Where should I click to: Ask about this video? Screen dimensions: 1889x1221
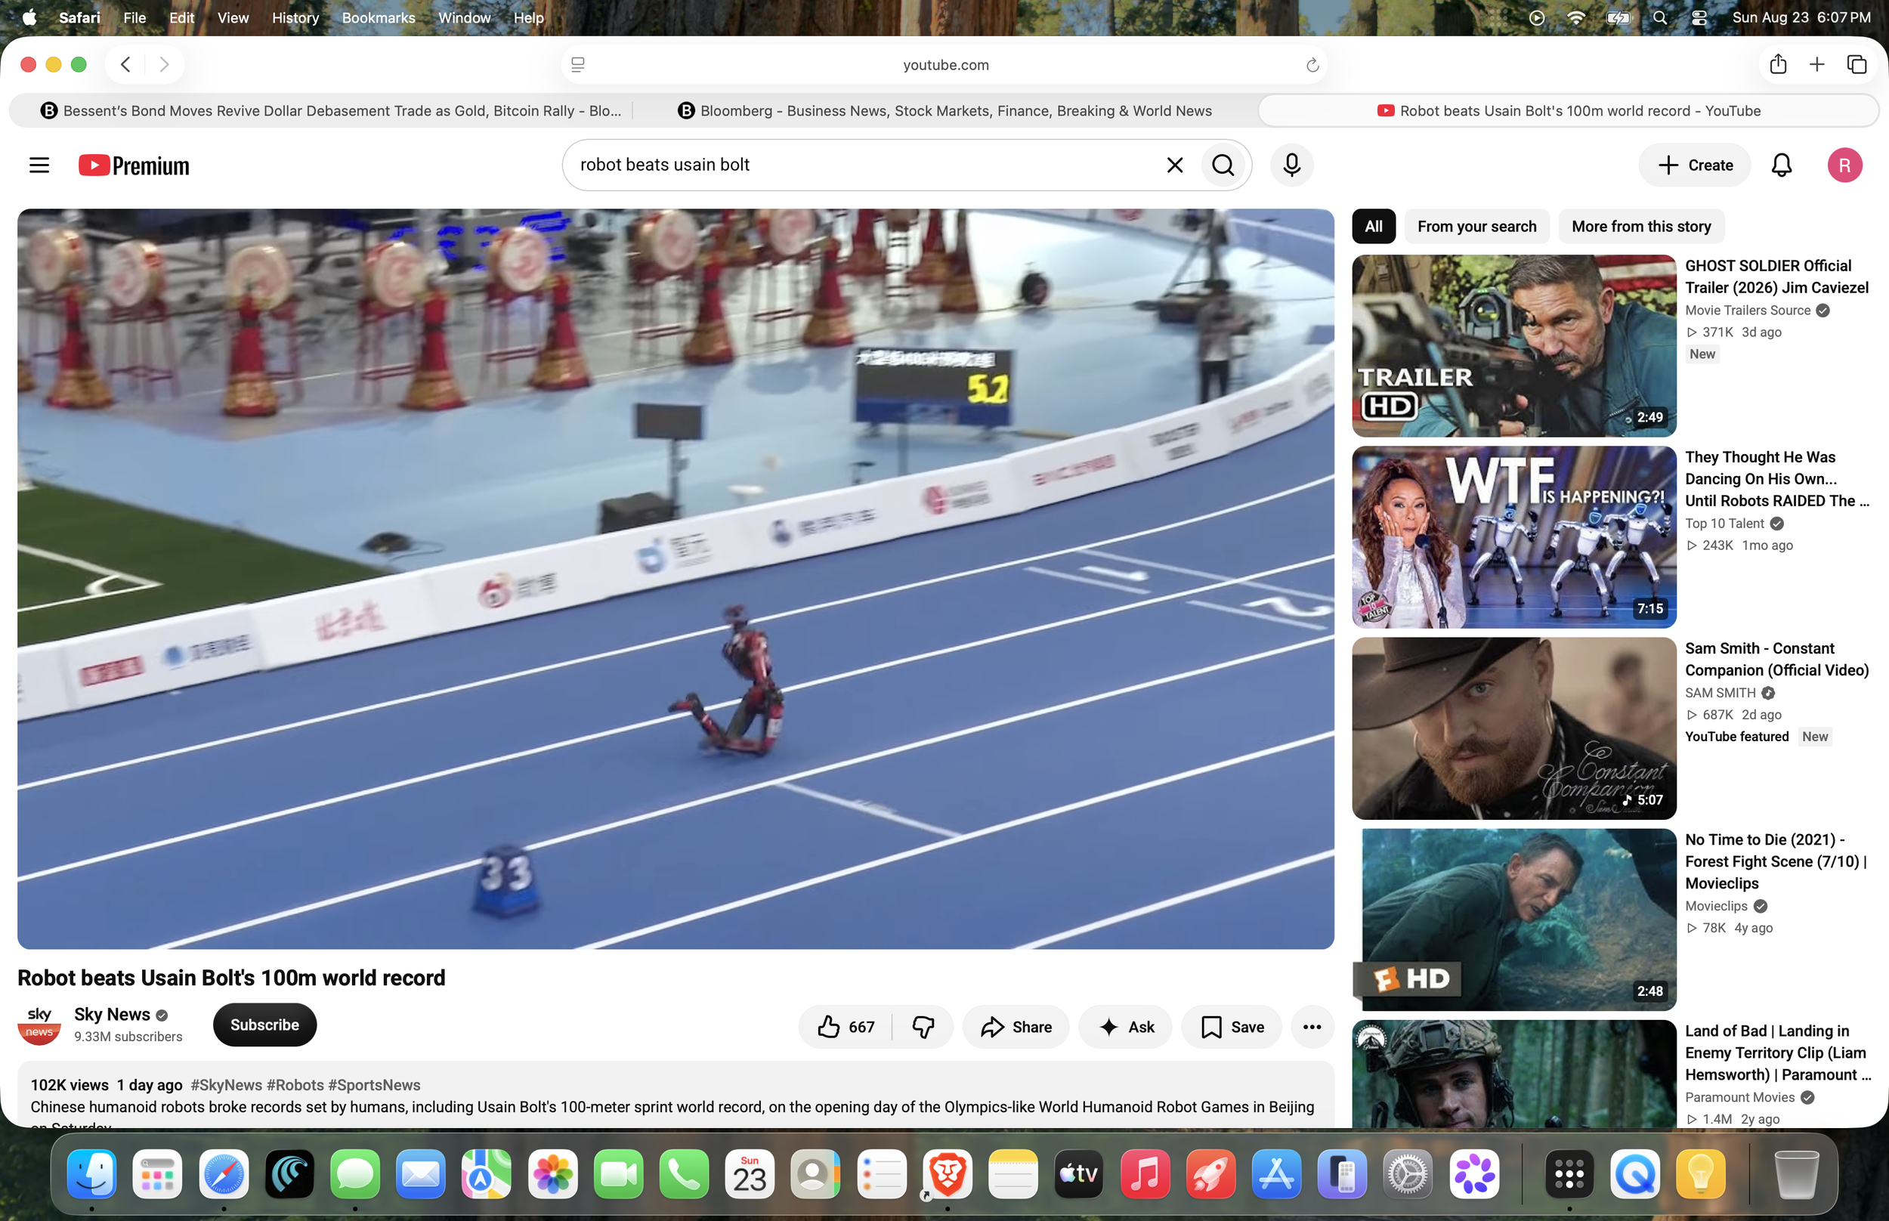(1125, 1027)
